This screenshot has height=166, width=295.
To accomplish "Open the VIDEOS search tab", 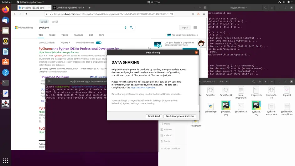I will 65,35.
